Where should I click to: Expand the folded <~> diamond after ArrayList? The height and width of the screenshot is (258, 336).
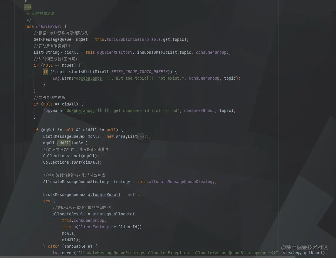point(141,136)
